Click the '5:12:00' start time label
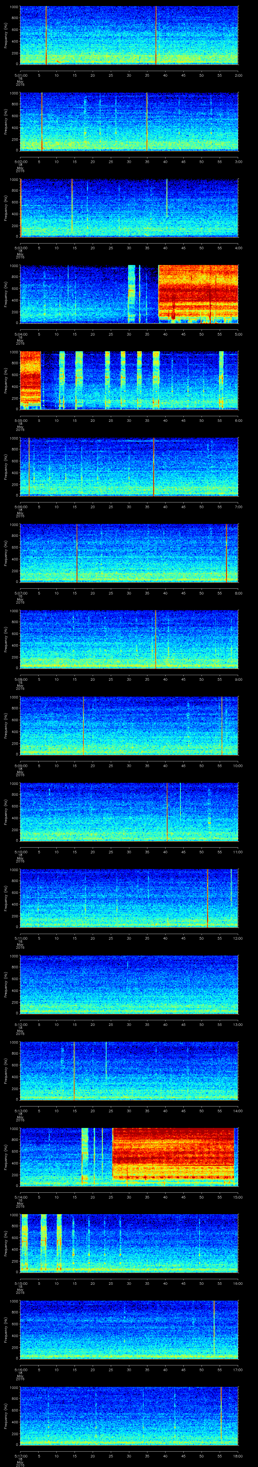The image size is (258, 1467). point(20,1024)
